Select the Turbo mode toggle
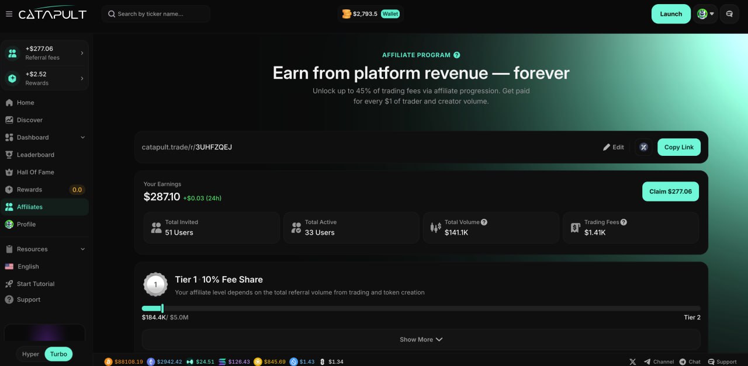This screenshot has height=366, width=748. pos(58,354)
